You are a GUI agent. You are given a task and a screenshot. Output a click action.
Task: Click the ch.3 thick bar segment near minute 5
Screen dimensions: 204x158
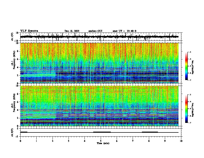pos(102,132)
